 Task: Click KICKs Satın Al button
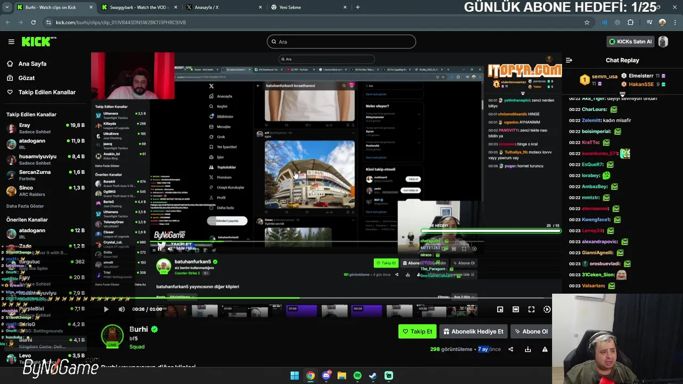pyautogui.click(x=630, y=42)
